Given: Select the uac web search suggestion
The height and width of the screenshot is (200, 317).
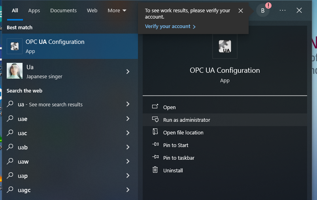Looking at the screenshot, I should tap(23, 133).
